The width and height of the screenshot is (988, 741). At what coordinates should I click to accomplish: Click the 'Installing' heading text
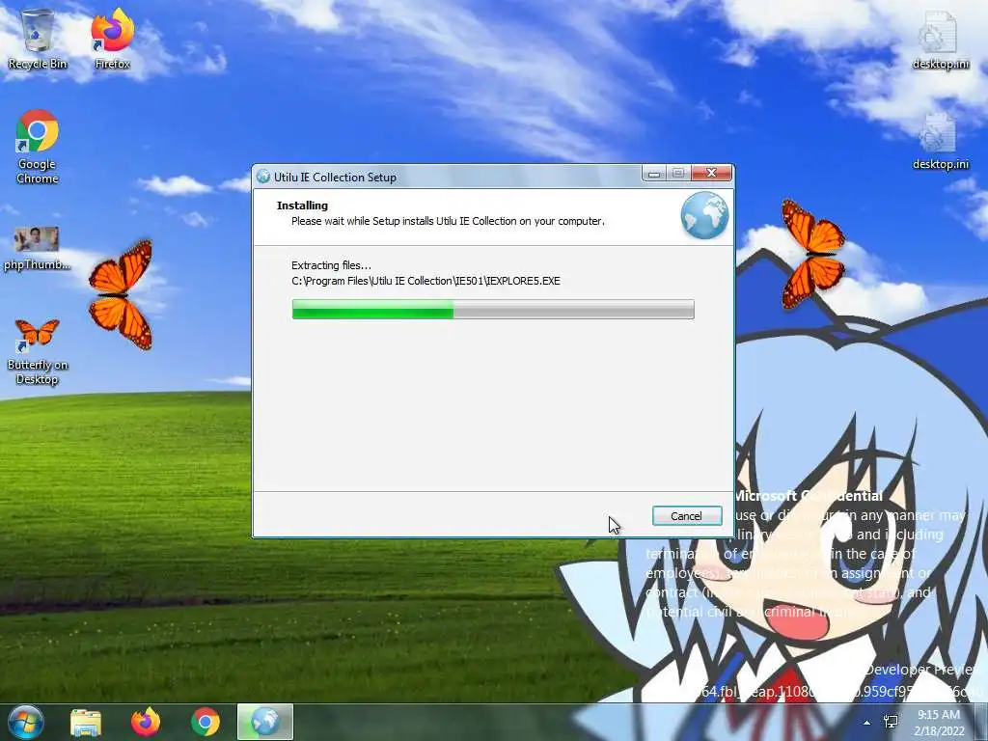tap(302, 206)
